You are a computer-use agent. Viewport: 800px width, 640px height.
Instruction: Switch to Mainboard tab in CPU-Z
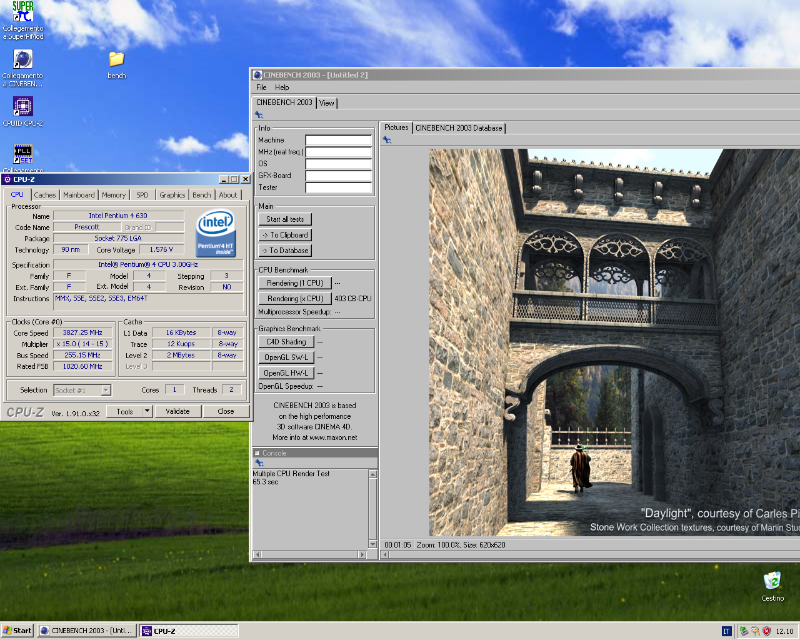tap(79, 195)
